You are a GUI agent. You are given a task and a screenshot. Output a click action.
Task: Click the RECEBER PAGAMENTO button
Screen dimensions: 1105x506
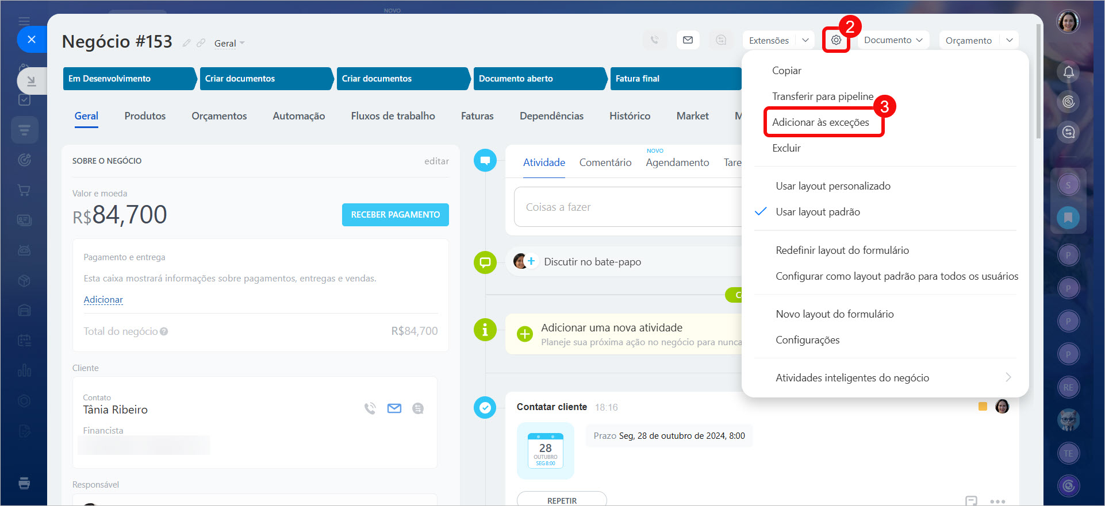tap(396, 215)
